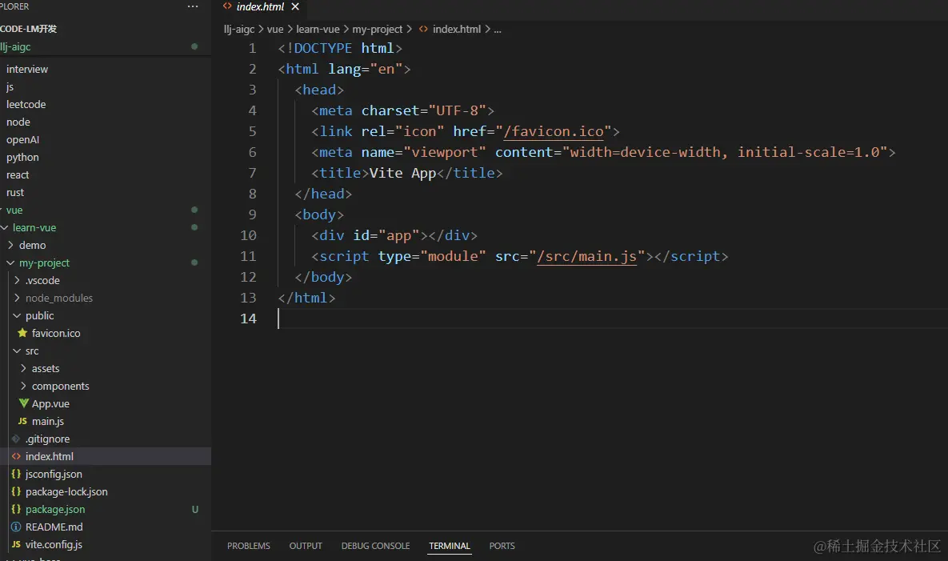Open the PORTS panel tab
Image resolution: width=948 pixels, height=561 pixels.
[x=502, y=546]
